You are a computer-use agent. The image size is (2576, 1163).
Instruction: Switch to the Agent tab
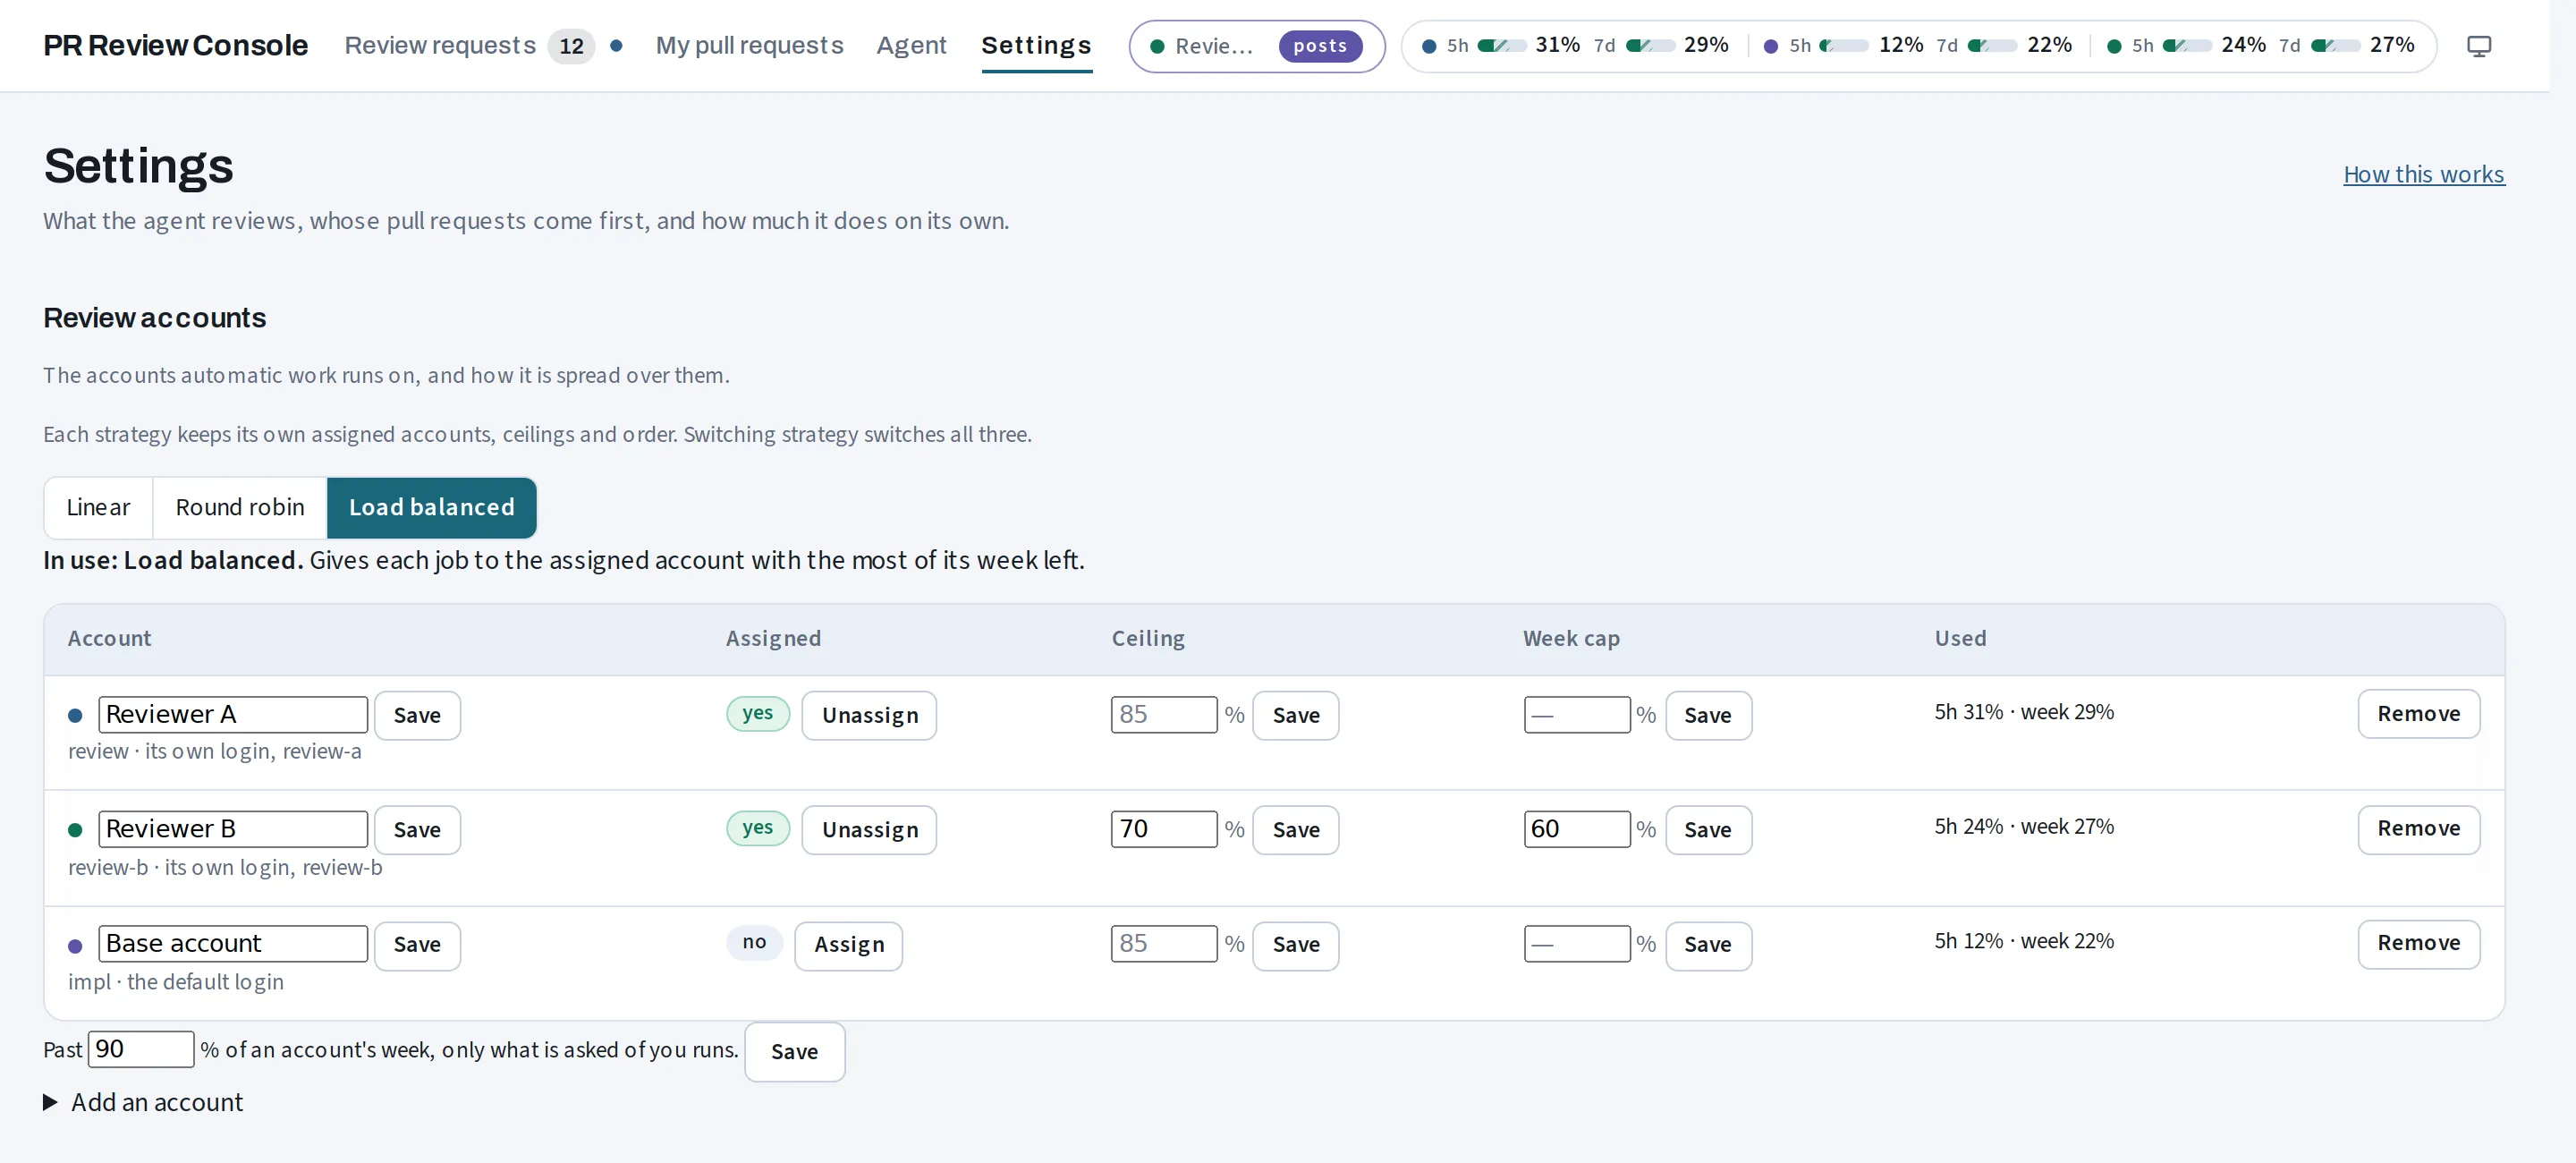coord(911,46)
